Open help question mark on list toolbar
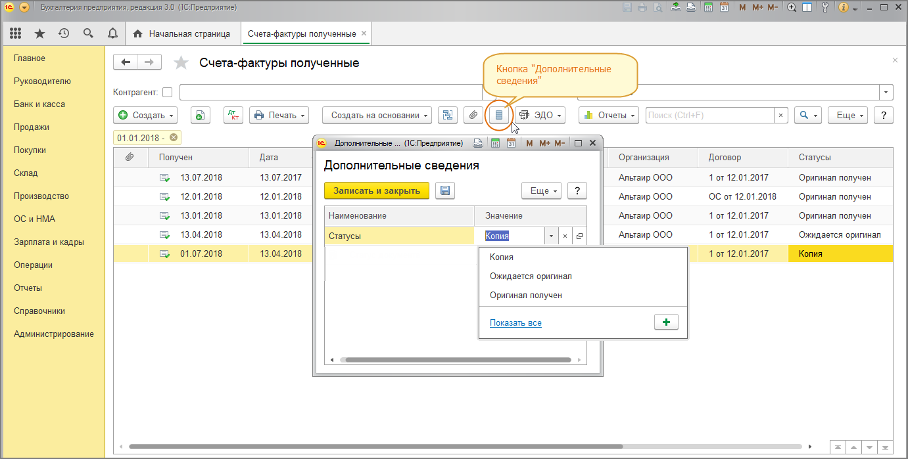This screenshot has width=908, height=459. coord(884,115)
